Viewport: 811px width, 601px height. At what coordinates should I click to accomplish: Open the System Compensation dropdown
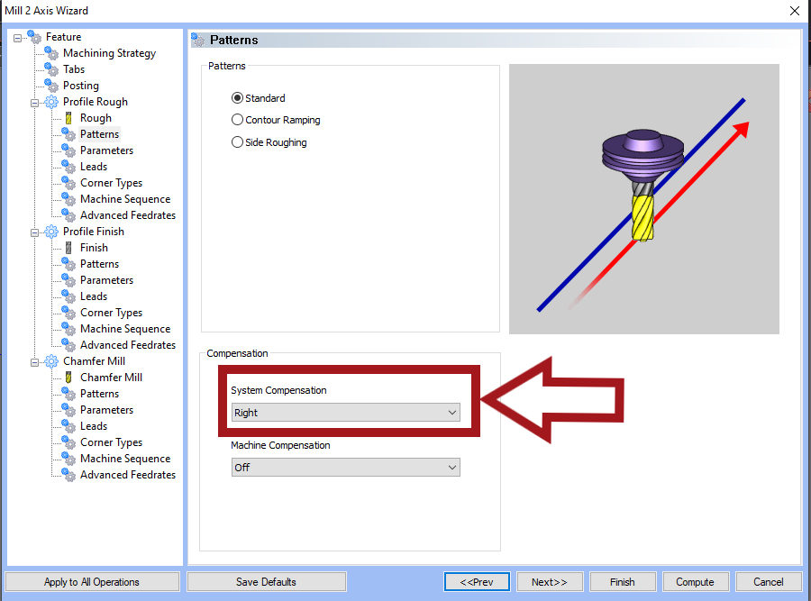tap(345, 412)
